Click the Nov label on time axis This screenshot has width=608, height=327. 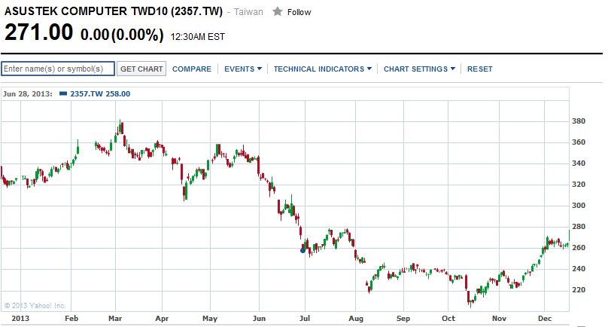pyautogui.click(x=499, y=319)
